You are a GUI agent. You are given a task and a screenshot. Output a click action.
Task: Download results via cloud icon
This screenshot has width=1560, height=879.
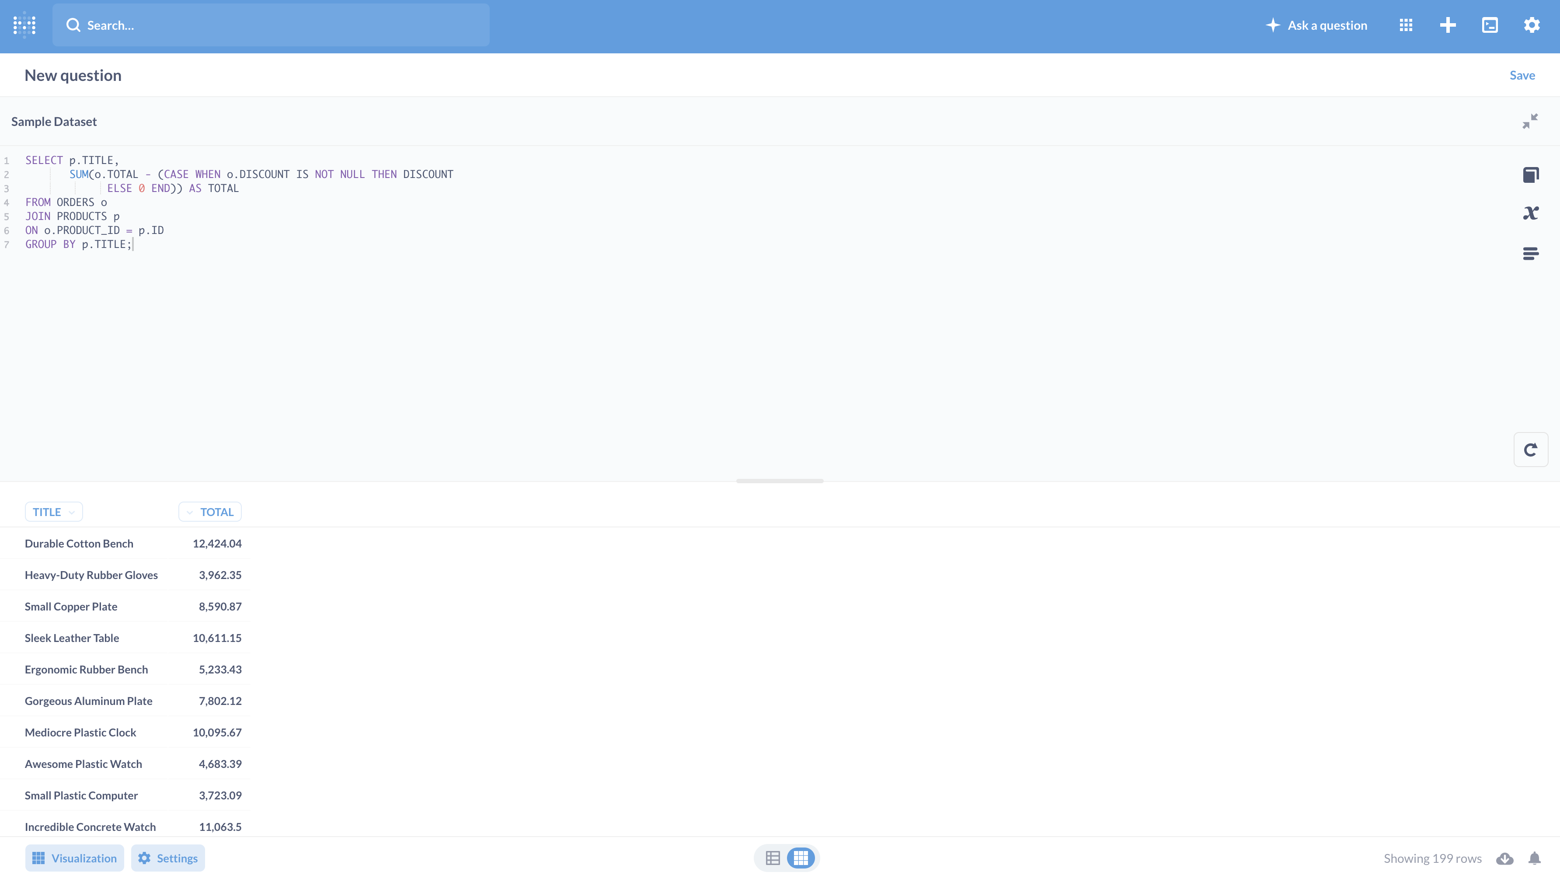coord(1505,858)
